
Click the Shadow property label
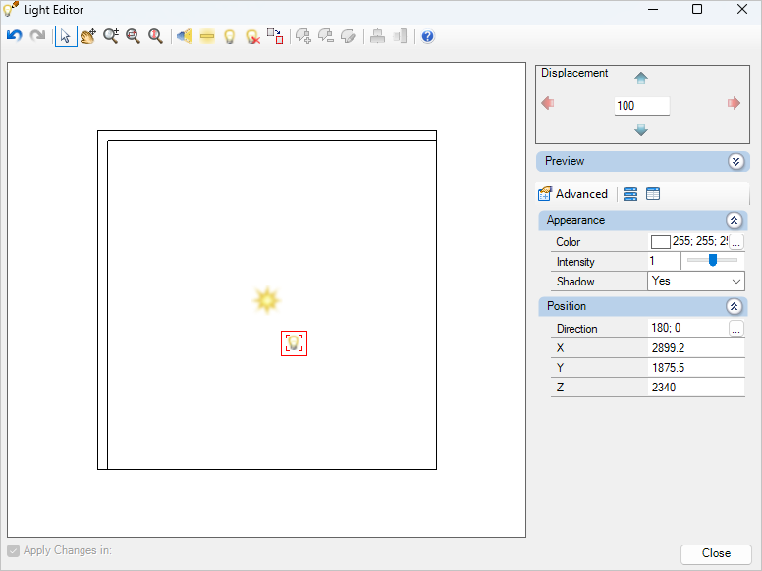pyautogui.click(x=575, y=282)
